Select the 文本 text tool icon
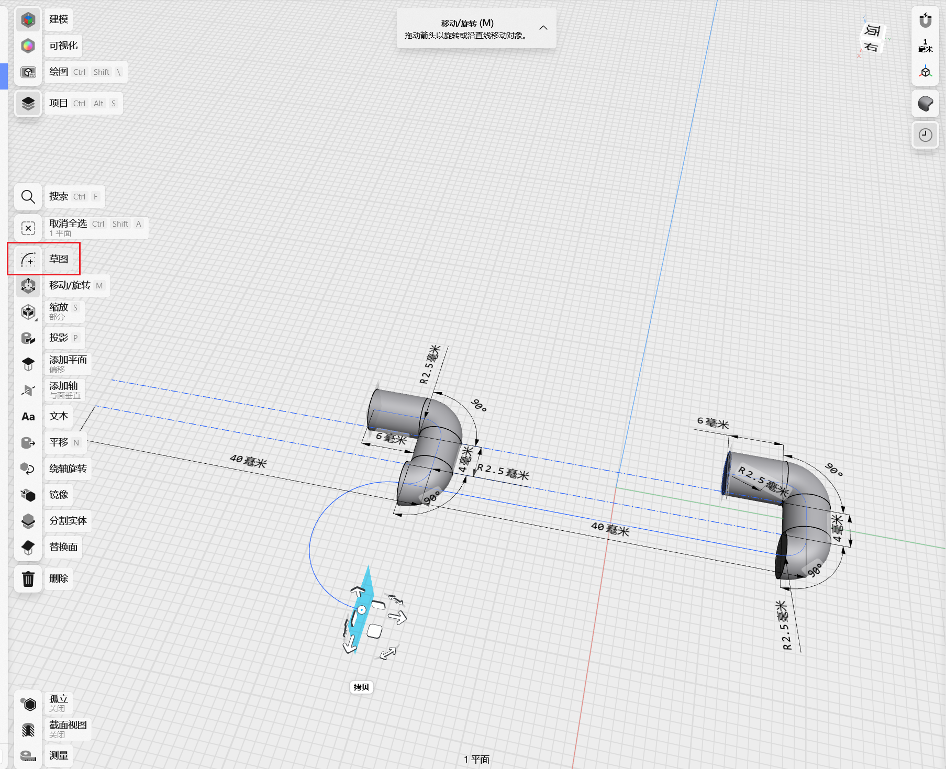This screenshot has width=946, height=769. click(x=28, y=417)
